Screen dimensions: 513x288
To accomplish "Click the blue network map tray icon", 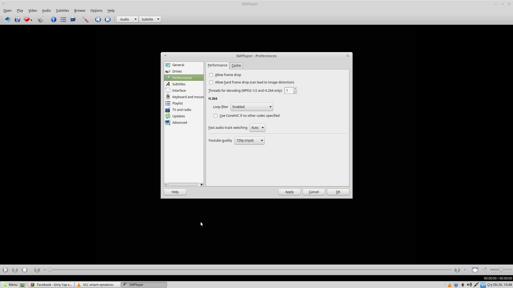I will [x=483, y=285].
